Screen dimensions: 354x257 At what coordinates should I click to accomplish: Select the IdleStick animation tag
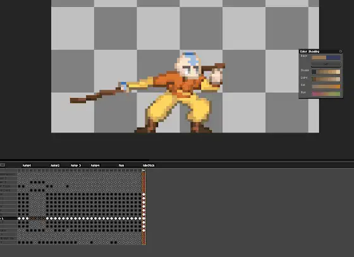pos(149,165)
